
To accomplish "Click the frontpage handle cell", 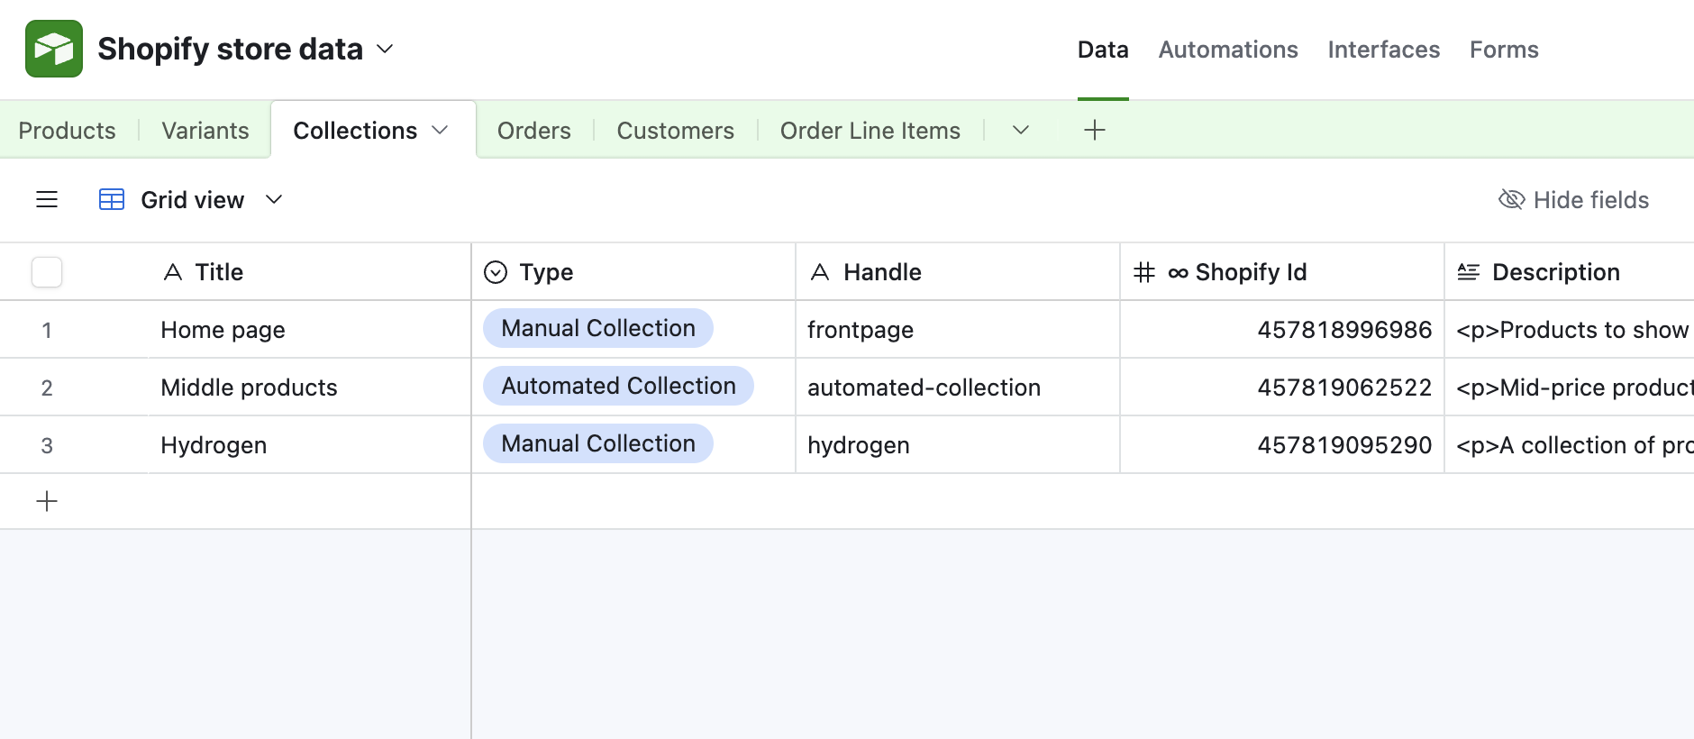I will (x=958, y=330).
